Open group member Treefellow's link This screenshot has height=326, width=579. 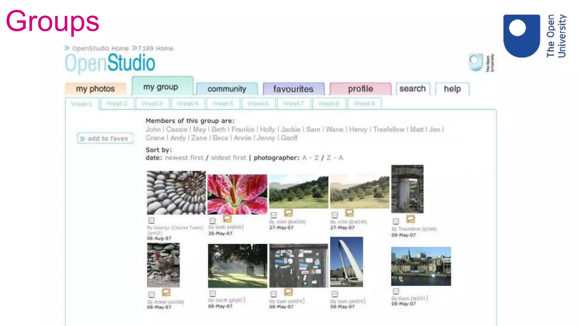388,130
